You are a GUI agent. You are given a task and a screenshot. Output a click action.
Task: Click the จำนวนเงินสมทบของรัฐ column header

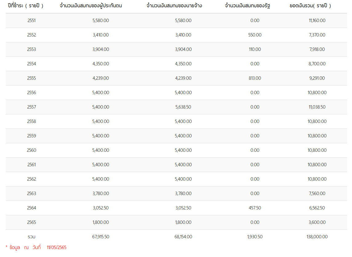point(247,6)
